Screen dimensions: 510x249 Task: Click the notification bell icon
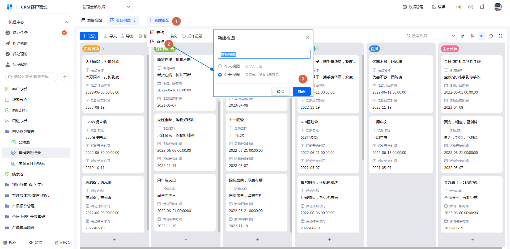482,7
